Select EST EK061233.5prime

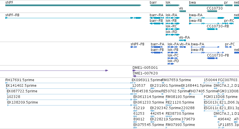[x=135, y=105]
